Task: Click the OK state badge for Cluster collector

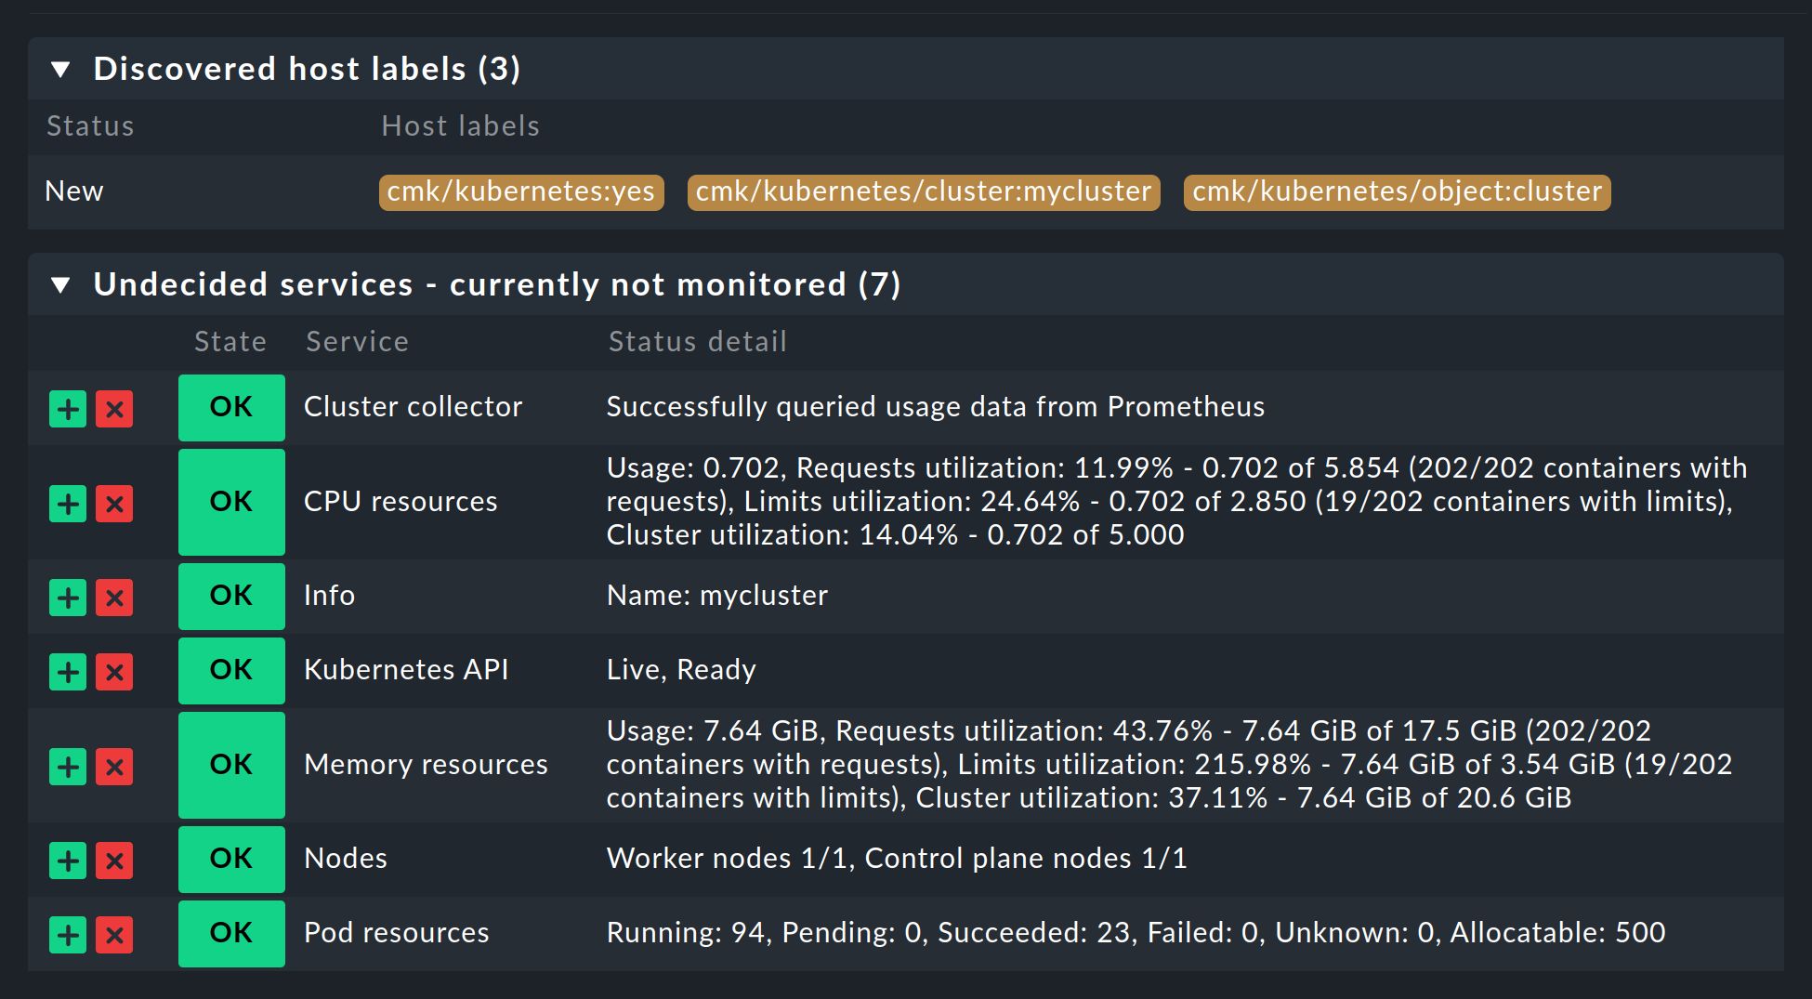Action: point(231,409)
